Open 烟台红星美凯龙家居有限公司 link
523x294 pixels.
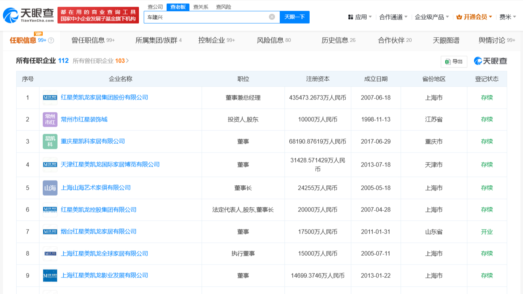point(98,232)
